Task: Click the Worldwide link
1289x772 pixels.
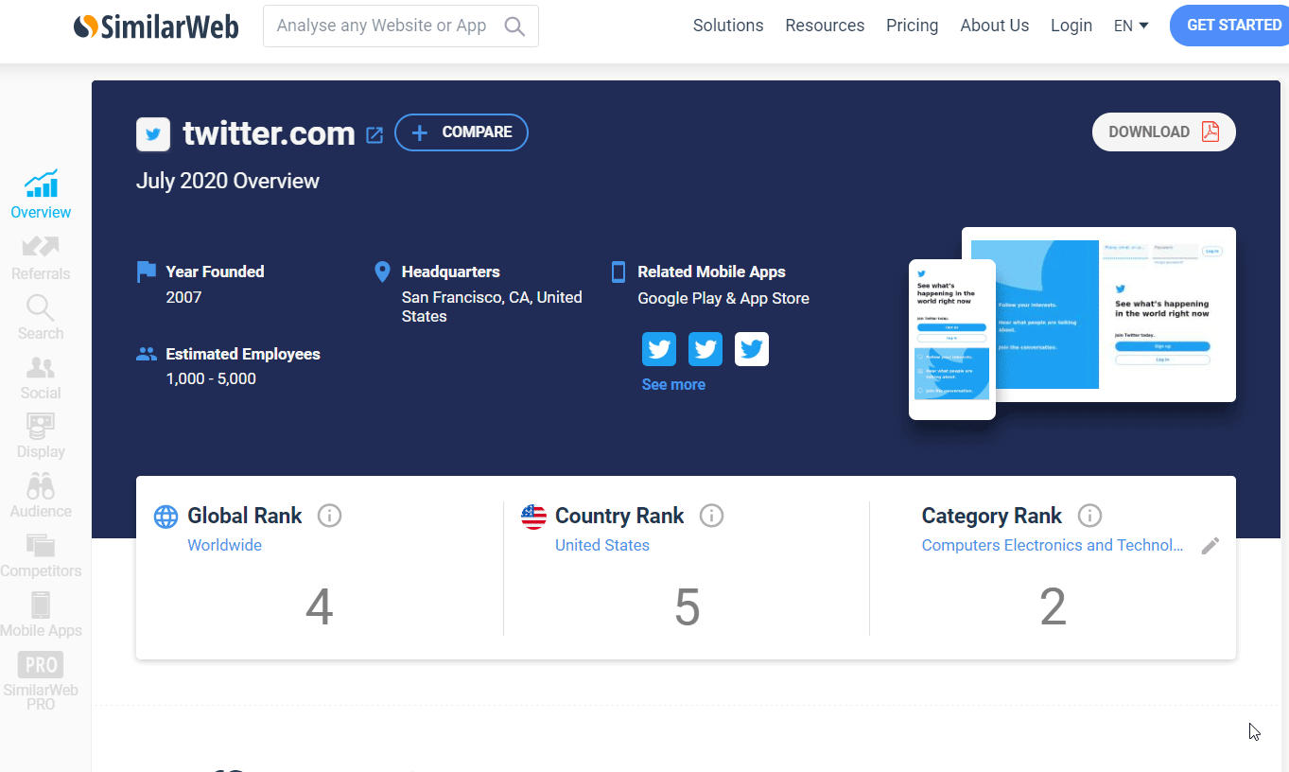Action: click(224, 545)
